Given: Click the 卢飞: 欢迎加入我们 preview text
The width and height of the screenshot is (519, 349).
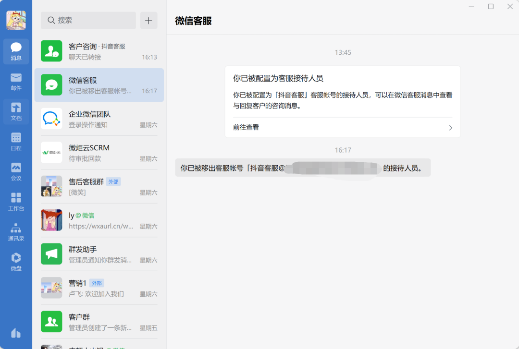Looking at the screenshot, I should (96, 294).
